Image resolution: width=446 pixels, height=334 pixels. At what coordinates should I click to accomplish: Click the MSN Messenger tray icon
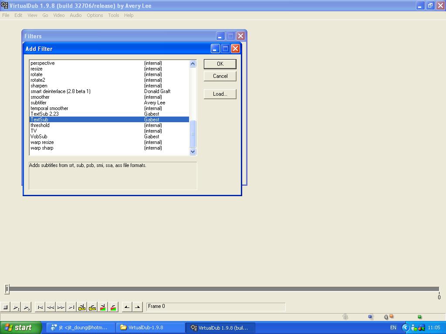point(414,328)
